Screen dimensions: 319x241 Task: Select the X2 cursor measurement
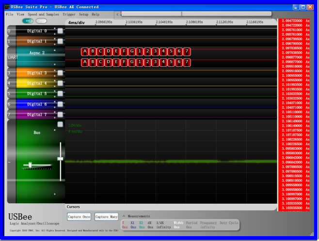pos(142,225)
